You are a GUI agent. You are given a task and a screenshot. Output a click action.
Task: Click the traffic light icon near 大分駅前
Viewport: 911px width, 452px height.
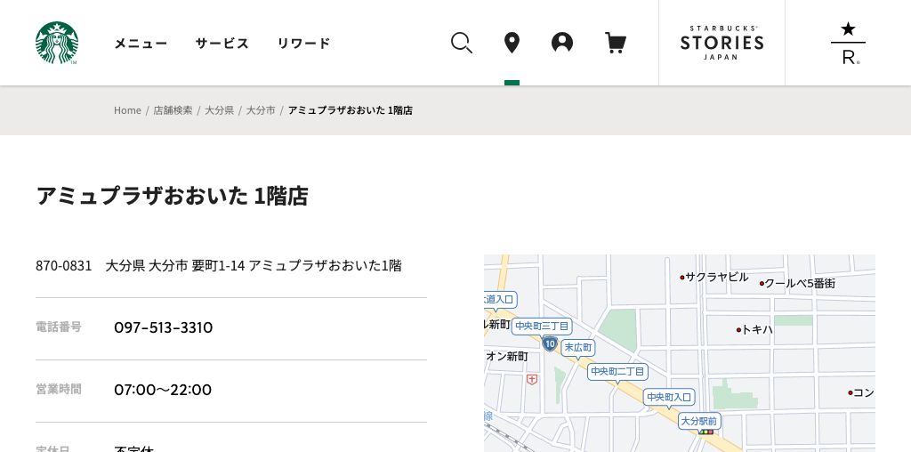pyautogui.click(x=705, y=432)
